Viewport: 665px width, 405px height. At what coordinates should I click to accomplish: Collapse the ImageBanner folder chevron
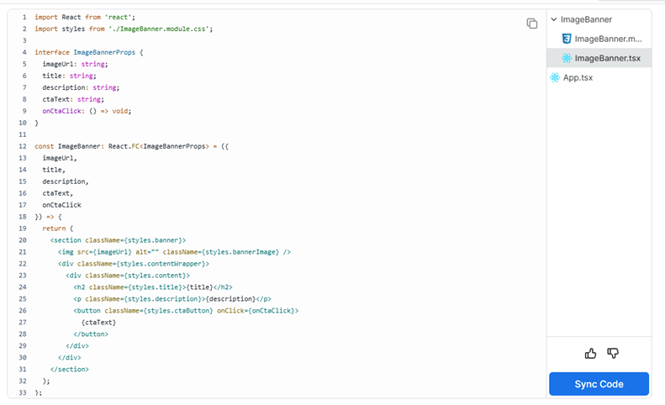pyautogui.click(x=554, y=19)
